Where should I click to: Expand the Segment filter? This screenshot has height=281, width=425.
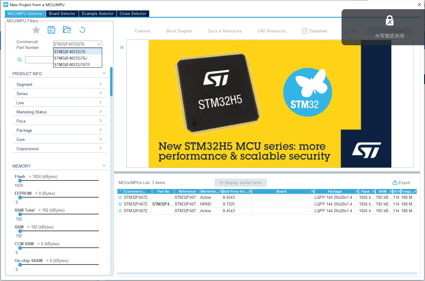tap(59, 84)
